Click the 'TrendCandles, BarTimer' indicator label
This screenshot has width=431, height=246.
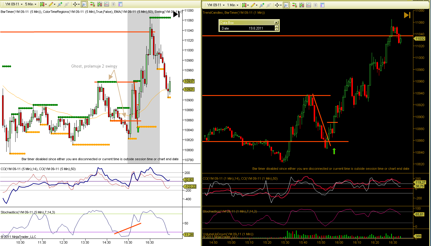click(x=234, y=13)
